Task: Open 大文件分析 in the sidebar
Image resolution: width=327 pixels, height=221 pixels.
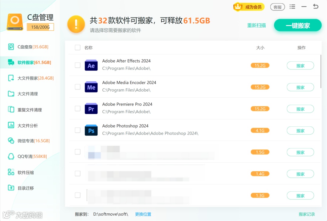Action: [30, 125]
